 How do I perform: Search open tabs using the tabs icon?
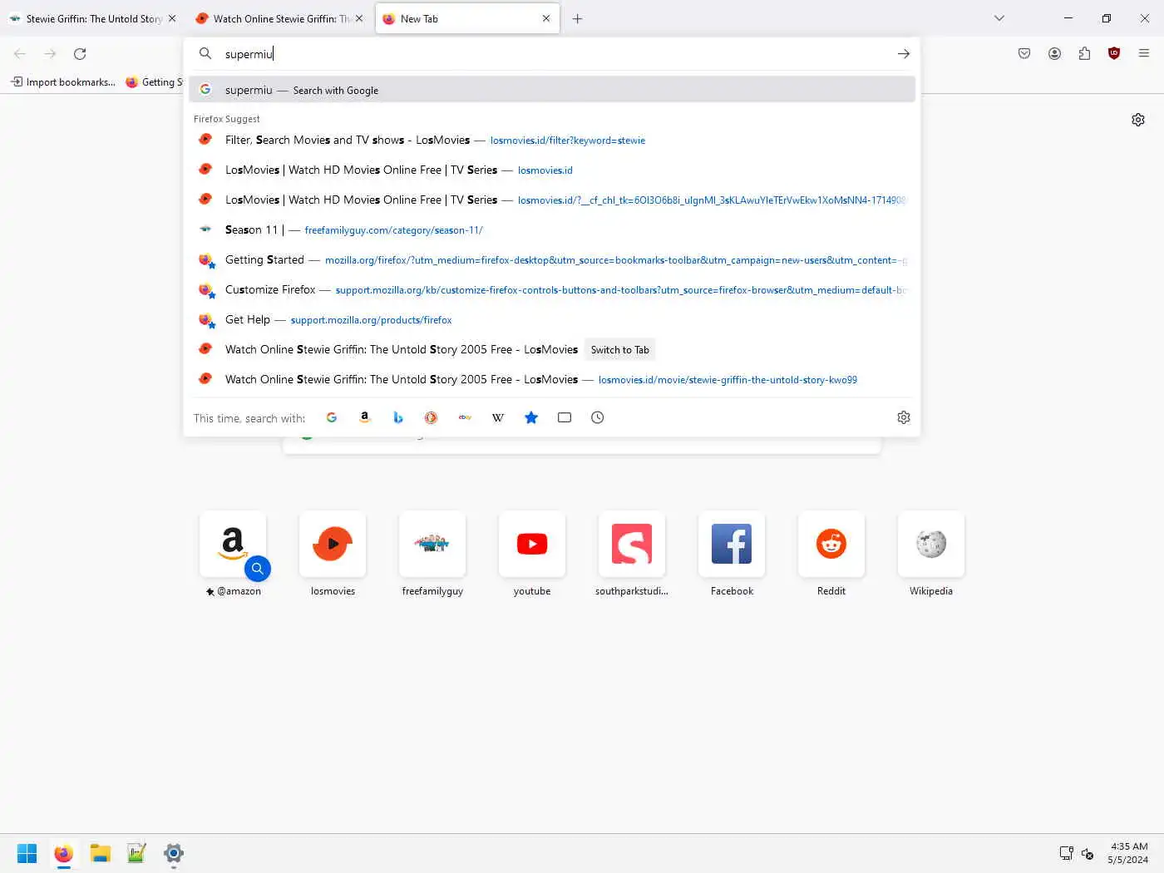tap(565, 417)
